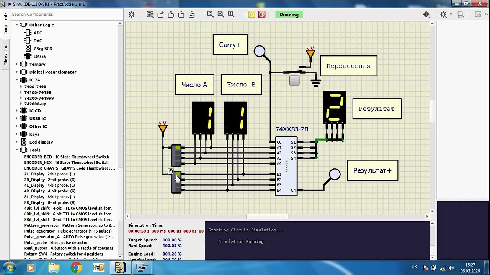This screenshot has height=275, width=490.
Task: Expand the 74100-74199 subgroup
Action: (x=21, y=92)
